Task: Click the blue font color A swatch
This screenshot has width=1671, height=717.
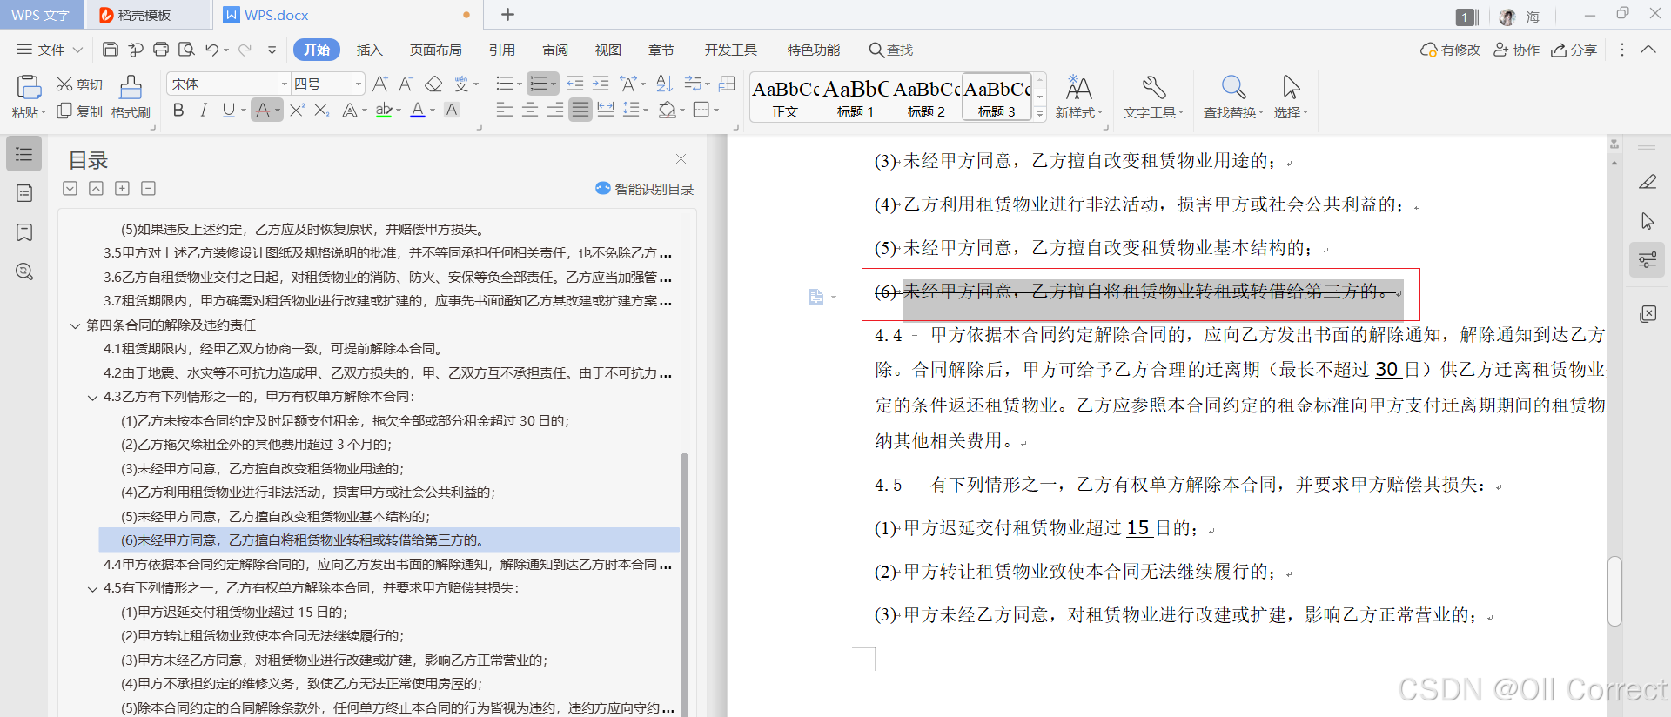Action: 418,110
